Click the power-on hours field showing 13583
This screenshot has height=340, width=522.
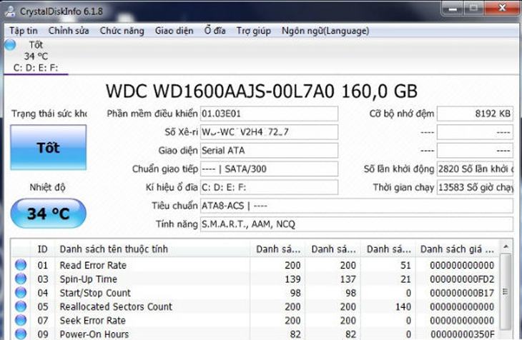[x=475, y=187]
